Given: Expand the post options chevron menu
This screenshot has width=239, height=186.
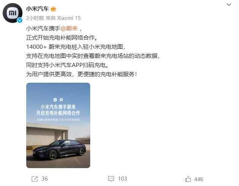Looking at the screenshot, I should [229, 5].
